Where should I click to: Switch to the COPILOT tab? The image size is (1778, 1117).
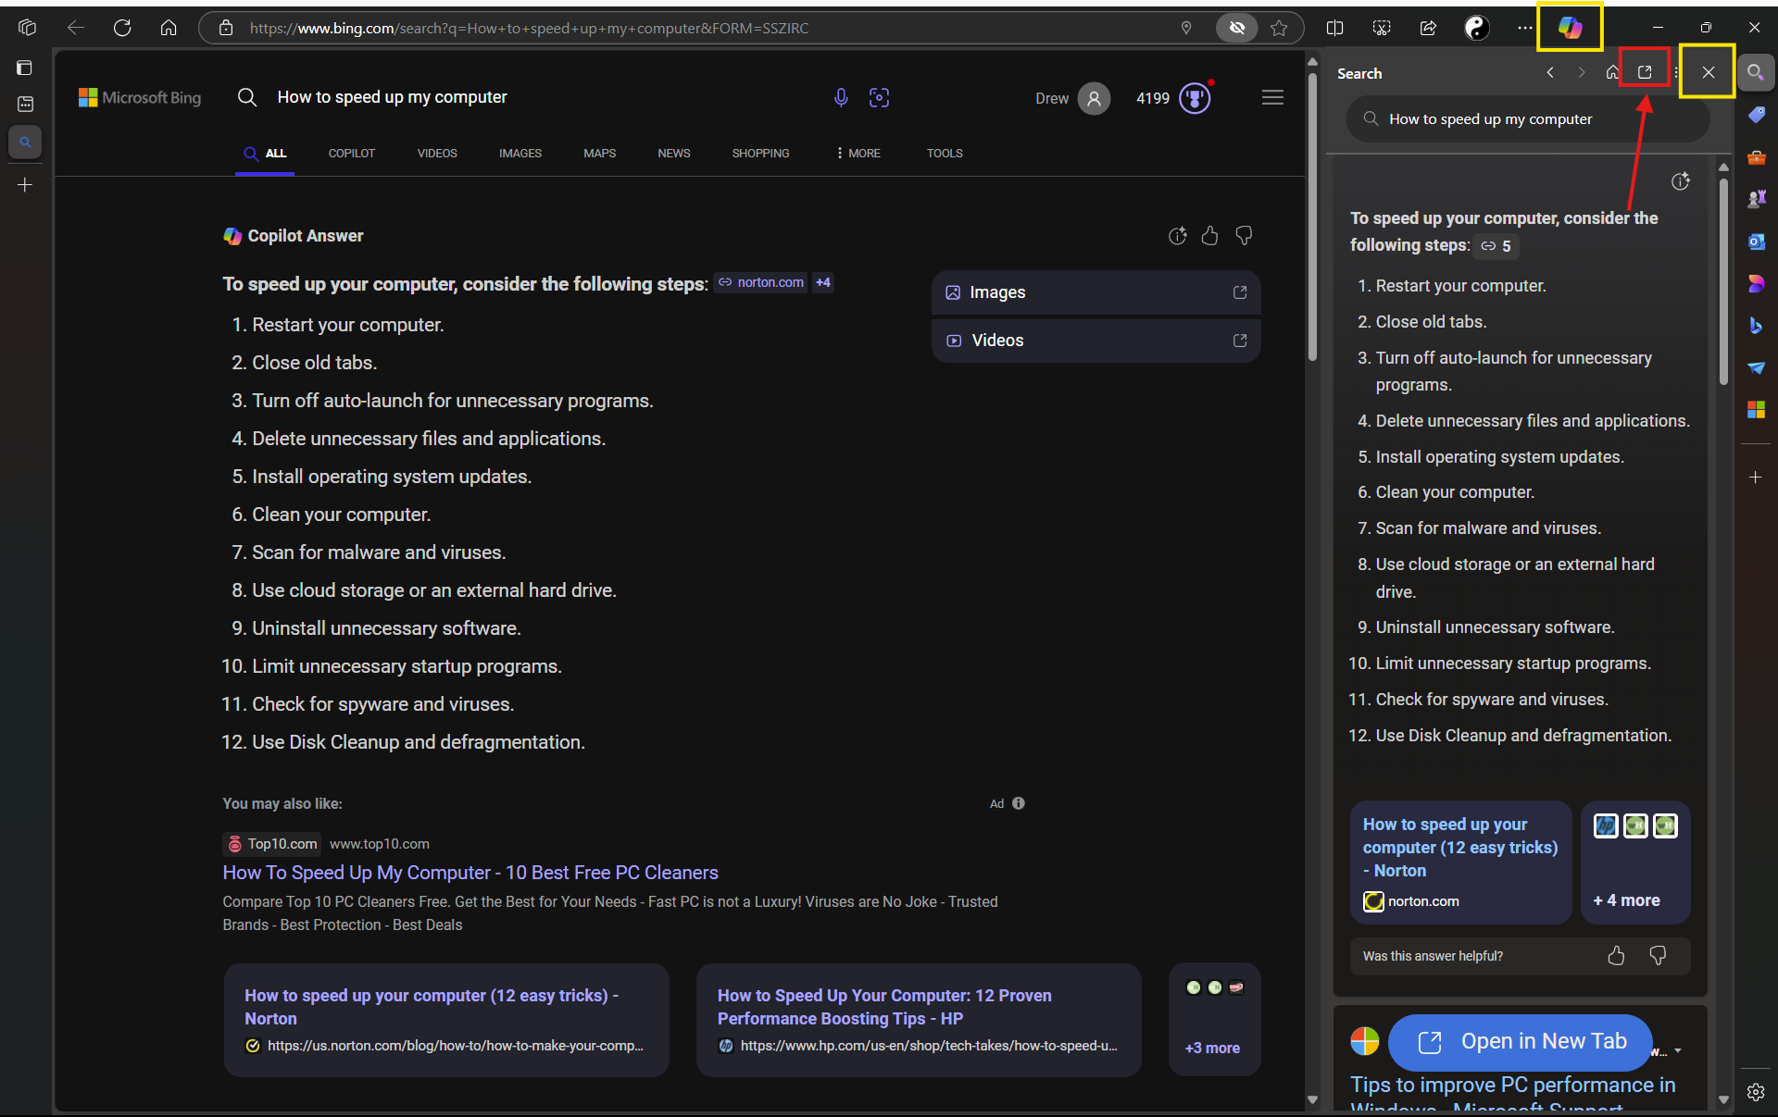point(352,153)
